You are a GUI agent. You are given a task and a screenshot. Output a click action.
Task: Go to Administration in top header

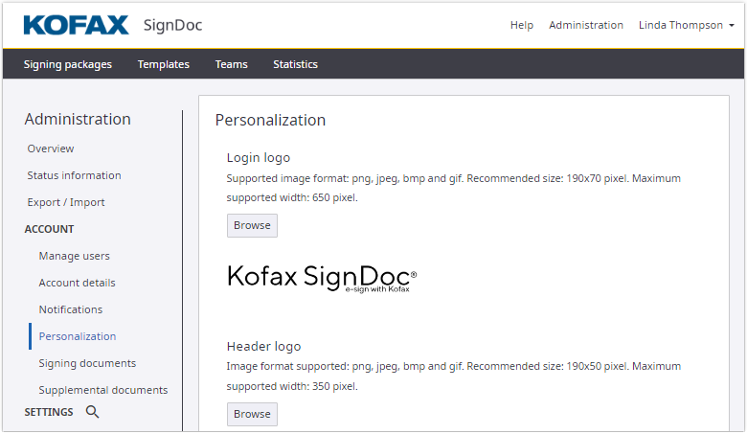point(586,25)
